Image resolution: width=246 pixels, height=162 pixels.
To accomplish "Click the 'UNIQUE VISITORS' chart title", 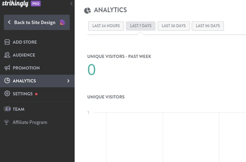I will [x=106, y=97].
